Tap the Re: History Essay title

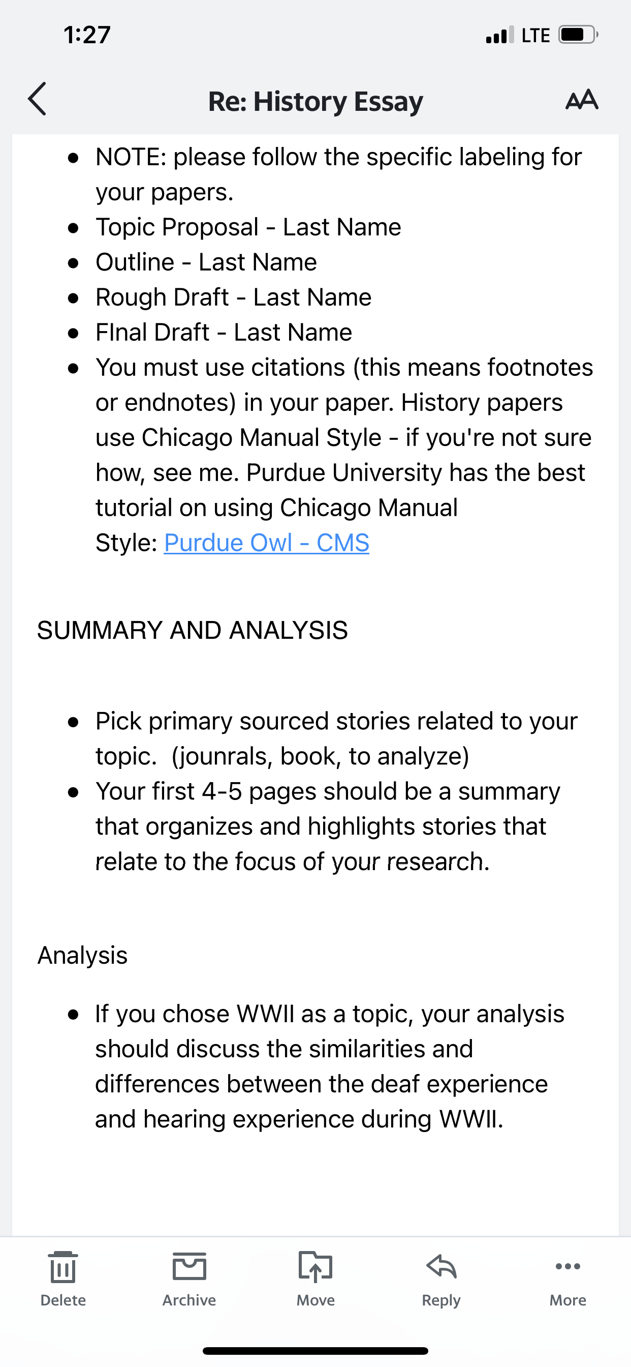pos(315,101)
